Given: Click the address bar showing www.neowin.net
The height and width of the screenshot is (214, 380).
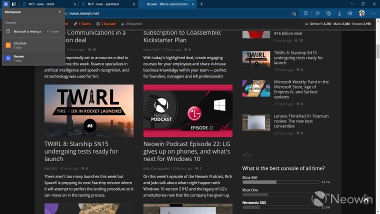Looking at the screenshot, I should pos(177,13).
